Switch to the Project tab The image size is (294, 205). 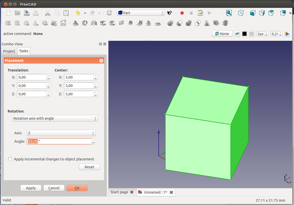(x=9, y=51)
